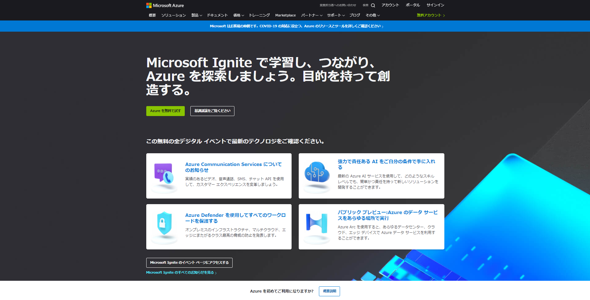The image size is (590, 300).
Task: Open the ブログ nav item
Action: (x=355, y=15)
